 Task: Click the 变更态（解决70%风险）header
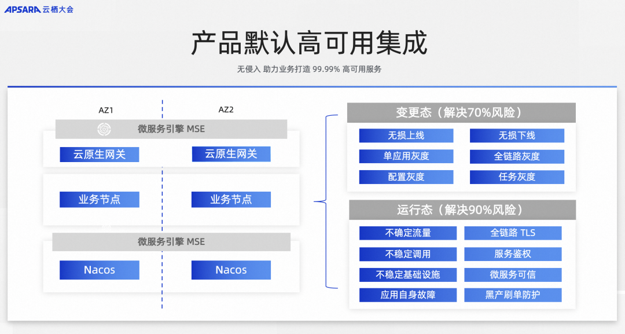[461, 113]
